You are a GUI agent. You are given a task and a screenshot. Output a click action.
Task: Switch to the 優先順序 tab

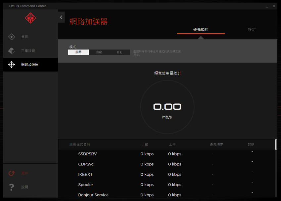point(201,30)
